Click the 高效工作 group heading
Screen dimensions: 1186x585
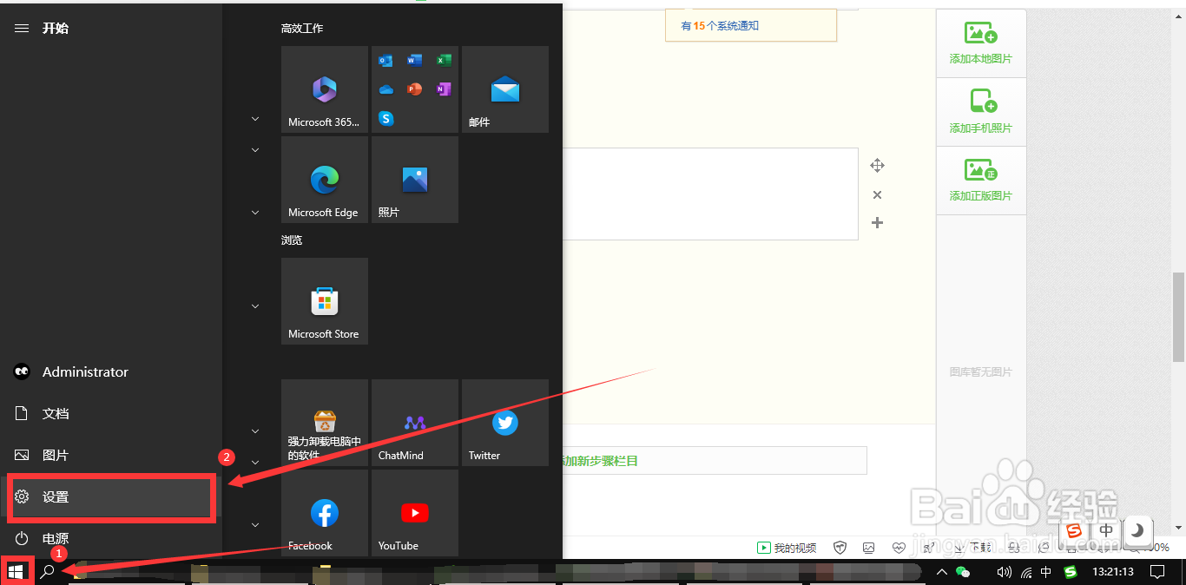point(302,29)
